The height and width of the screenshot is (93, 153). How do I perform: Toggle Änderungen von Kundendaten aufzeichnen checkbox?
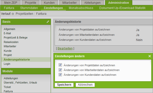coord(60,75)
